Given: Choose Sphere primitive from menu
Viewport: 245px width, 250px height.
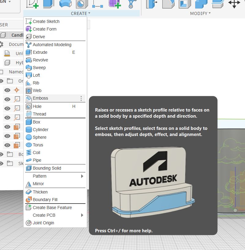Looking at the screenshot, I should tap(55, 137).
